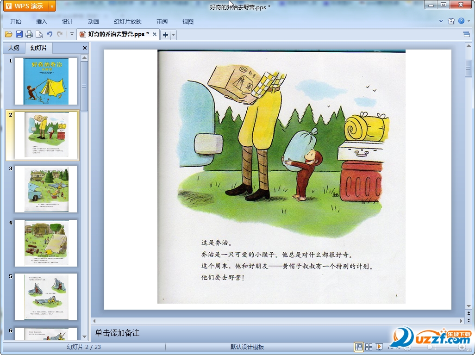Toggle the window display icon at tab bar right
The height and width of the screenshot is (355, 475).
467,34
